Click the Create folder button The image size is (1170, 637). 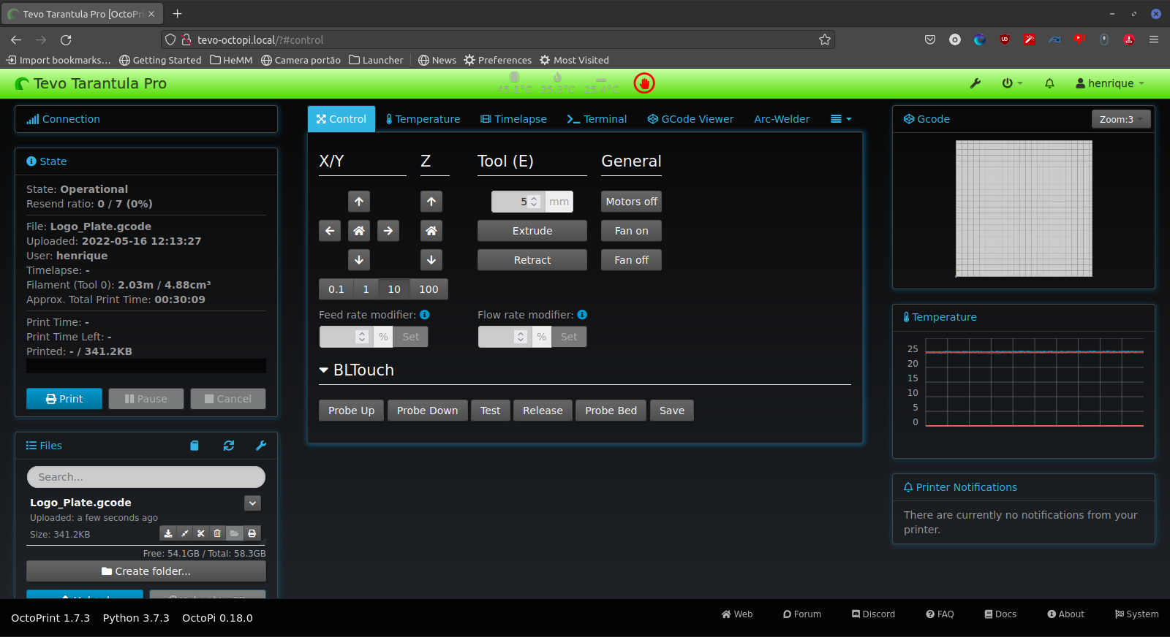pyautogui.click(x=146, y=571)
